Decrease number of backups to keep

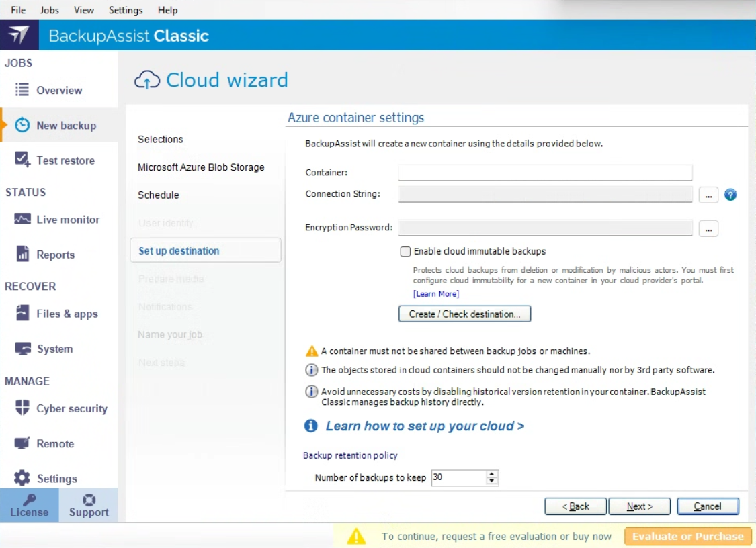coord(492,482)
